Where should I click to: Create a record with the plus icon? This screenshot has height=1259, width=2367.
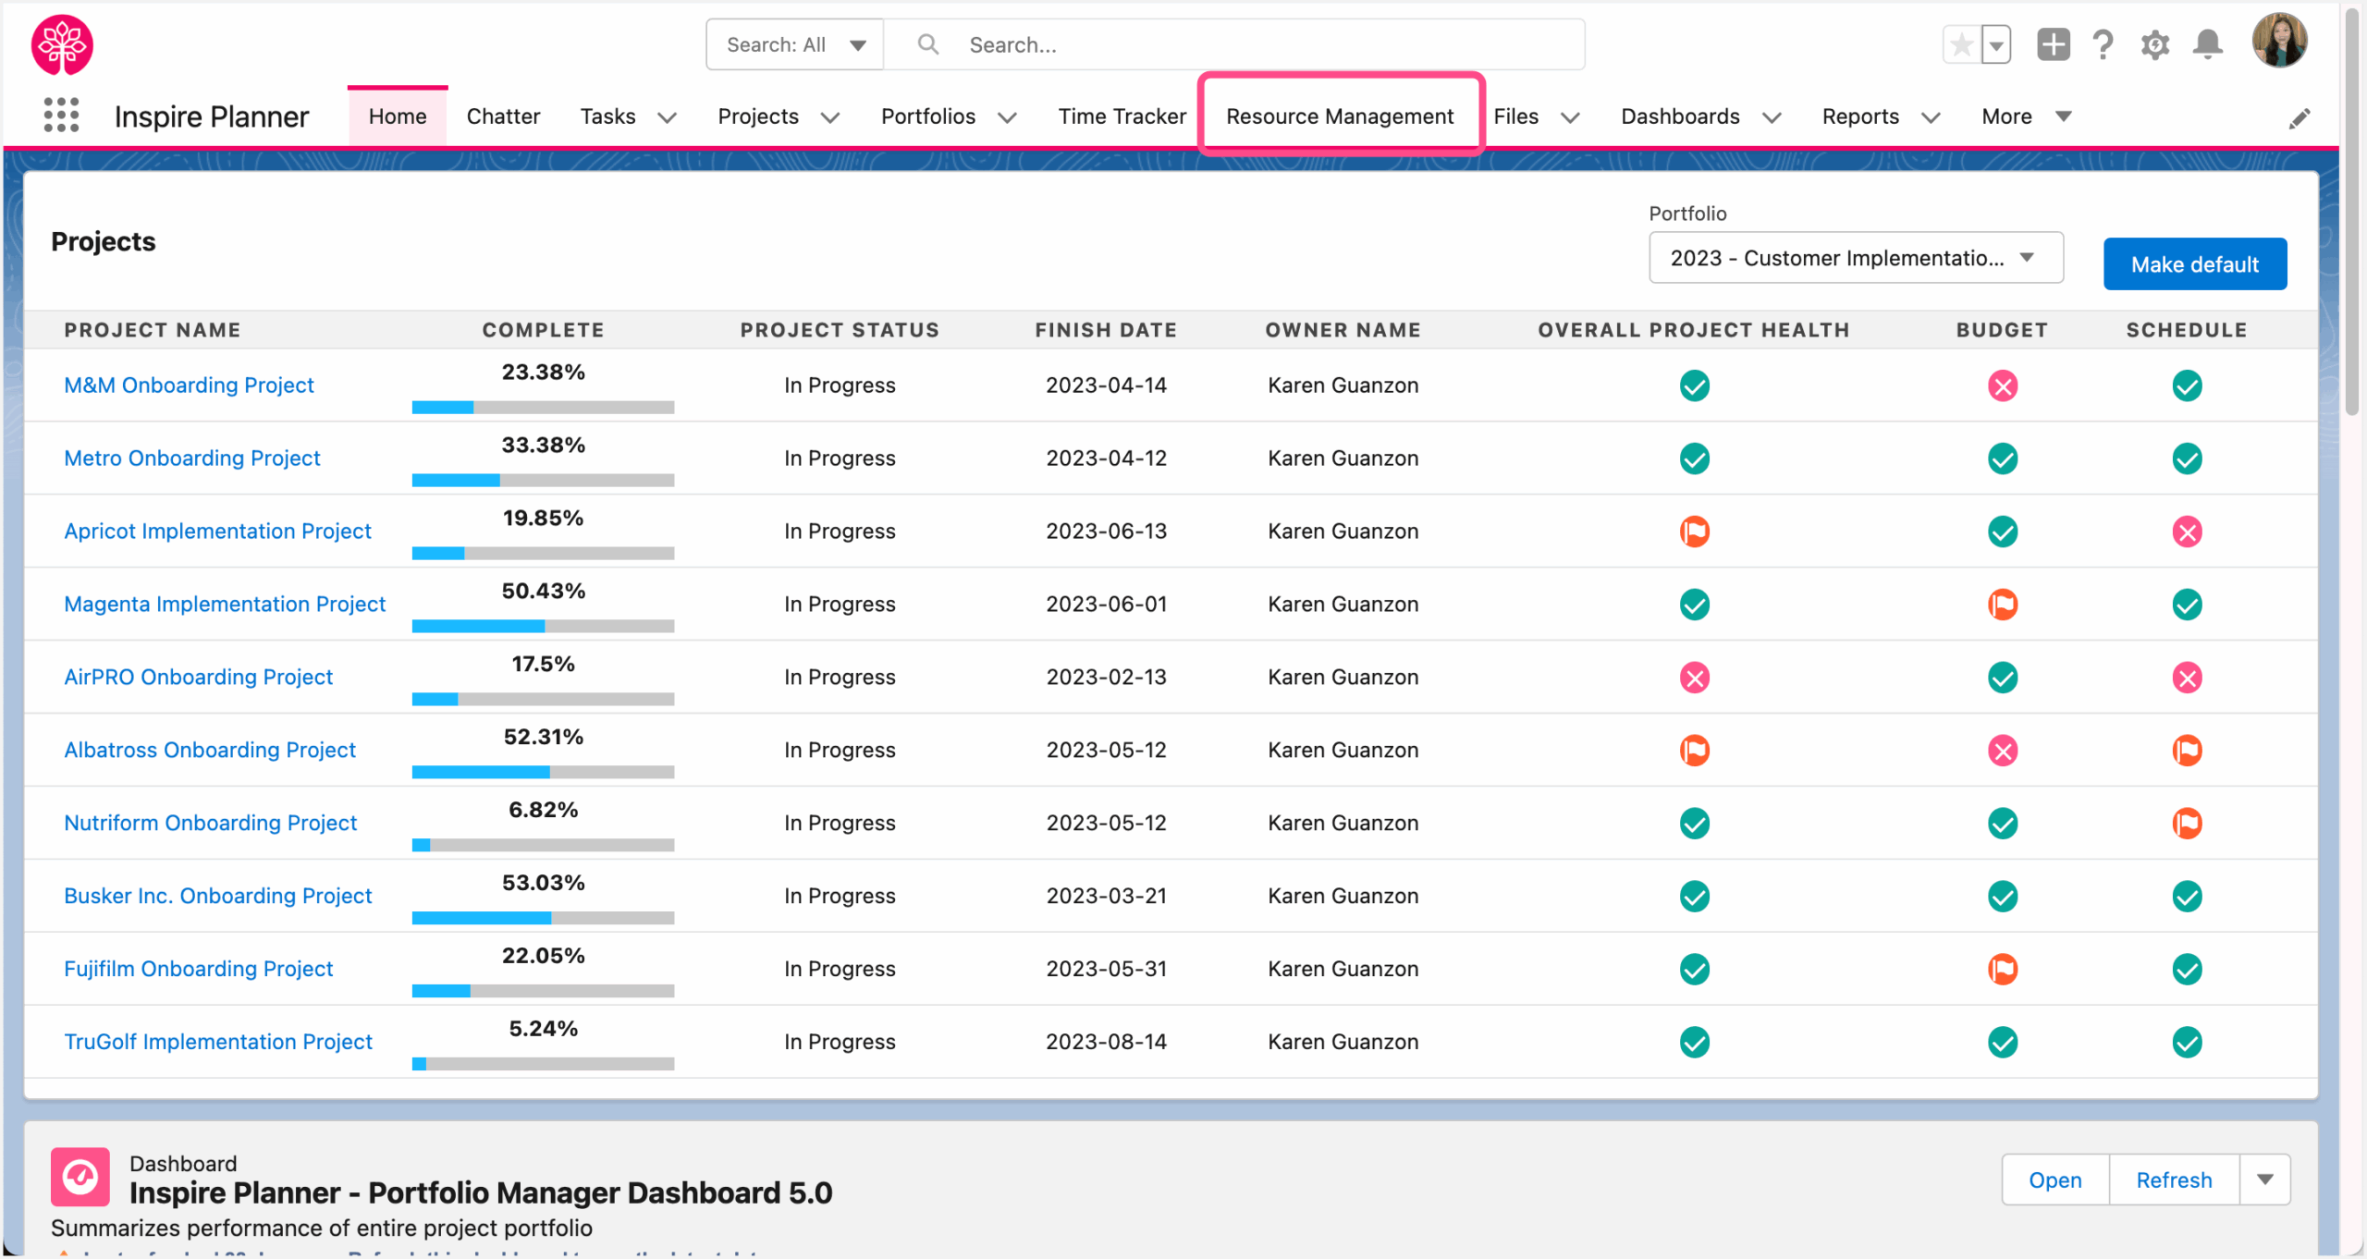[2053, 43]
